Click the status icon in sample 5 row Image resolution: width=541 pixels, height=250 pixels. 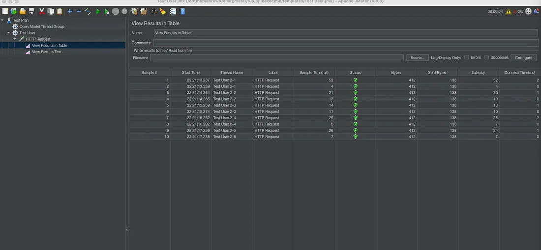tap(356, 105)
